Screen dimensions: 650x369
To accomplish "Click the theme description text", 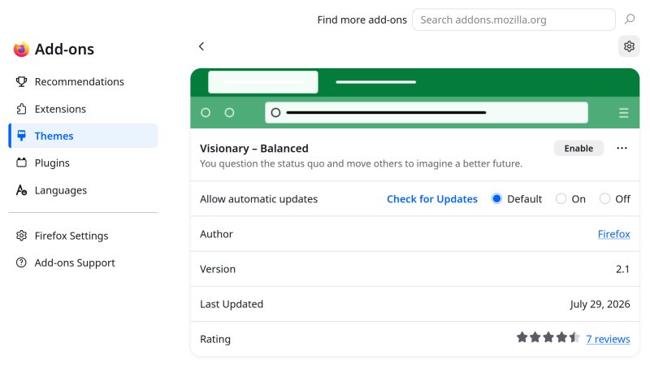I will [x=361, y=163].
